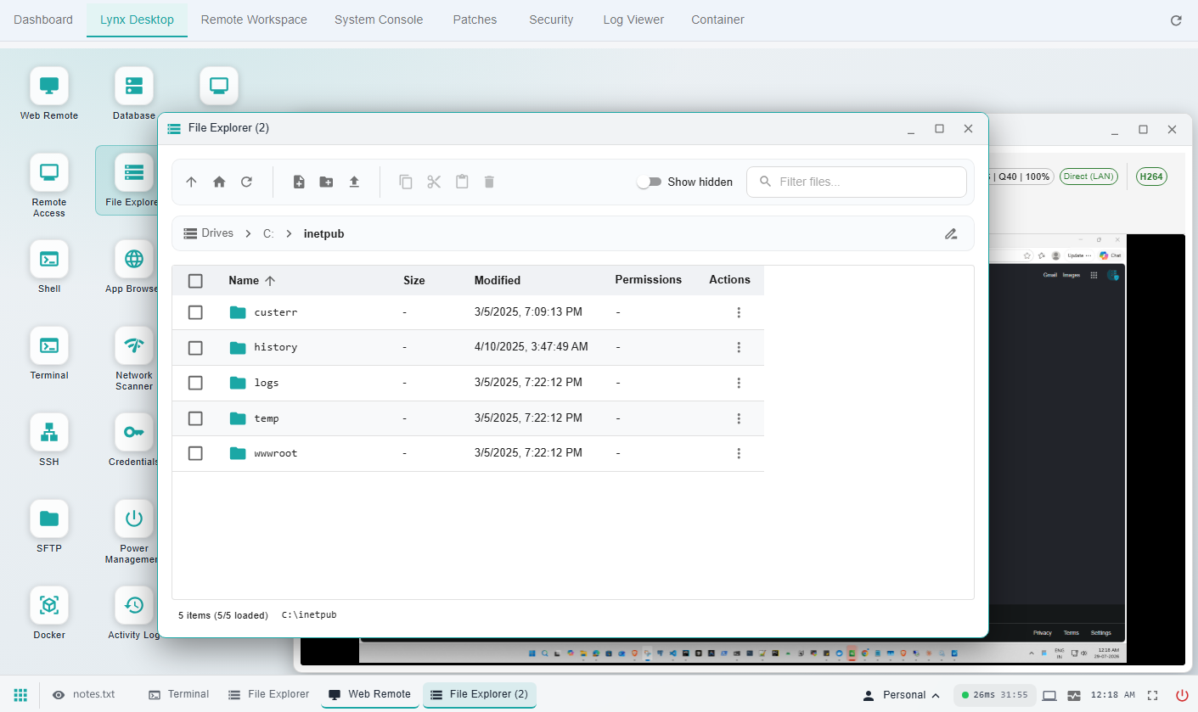Select the temp folder checkbox
1198x712 pixels.
[195, 418]
